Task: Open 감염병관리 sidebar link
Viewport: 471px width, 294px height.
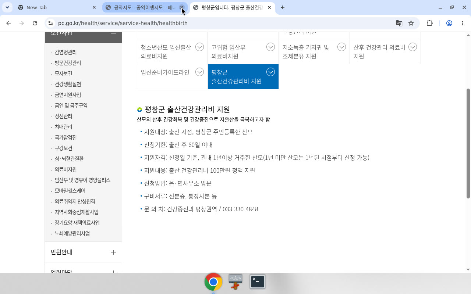Action: tap(65, 52)
